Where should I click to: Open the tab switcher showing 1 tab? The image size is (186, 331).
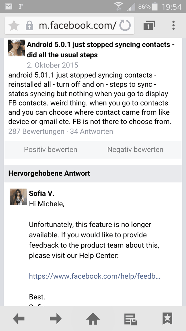pyautogui.click(x=149, y=25)
